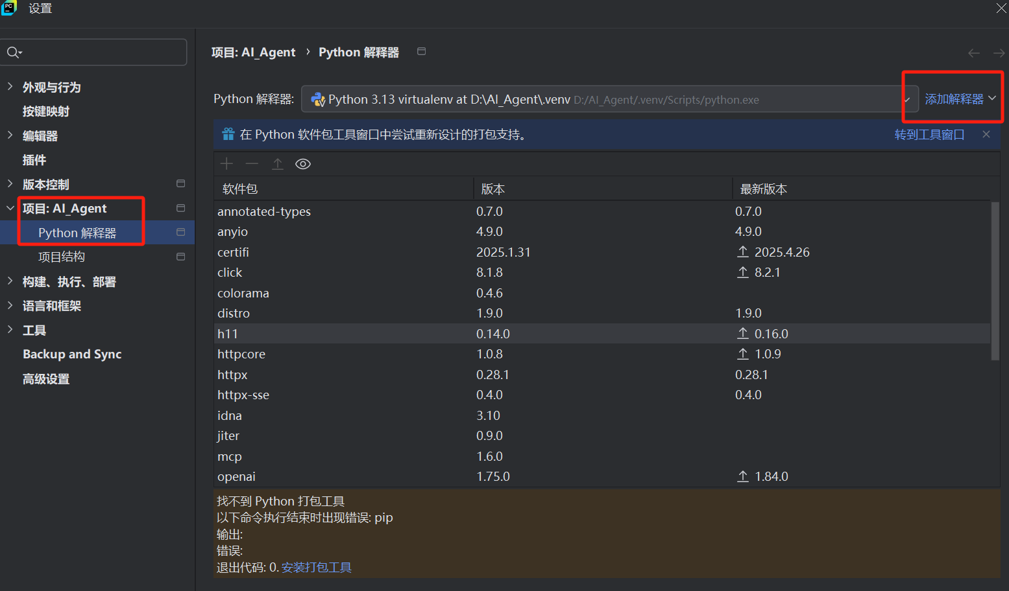Click the project-level icon beside the breadcrumb
Screen dimensions: 1009x591
tap(421, 51)
